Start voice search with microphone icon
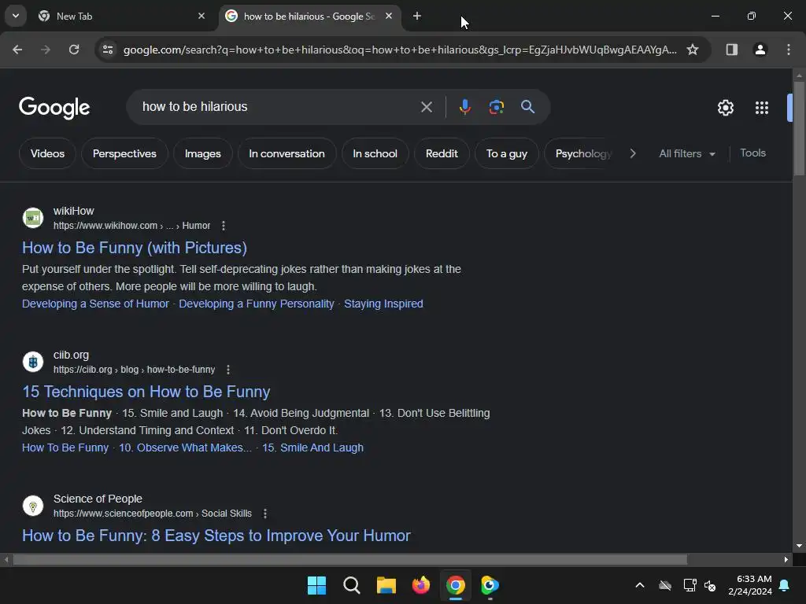 464,107
